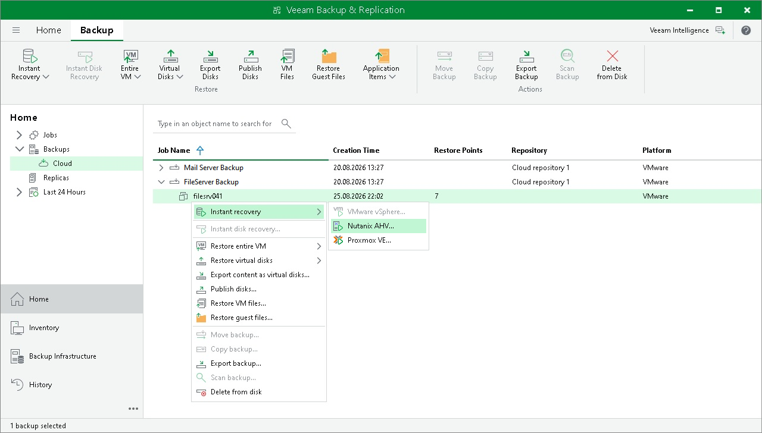Click the Publish Disks ribbon icon

[x=250, y=56]
